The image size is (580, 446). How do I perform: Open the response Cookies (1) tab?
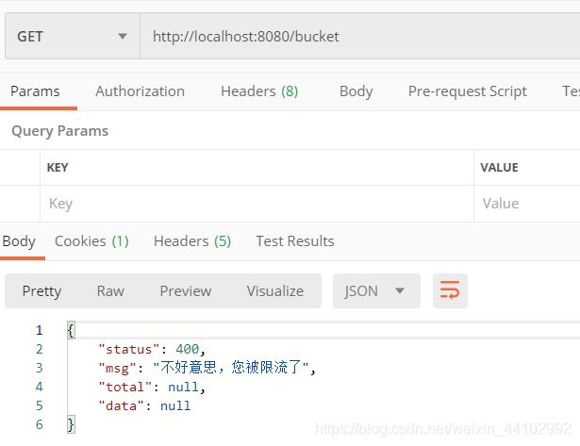[x=91, y=241]
